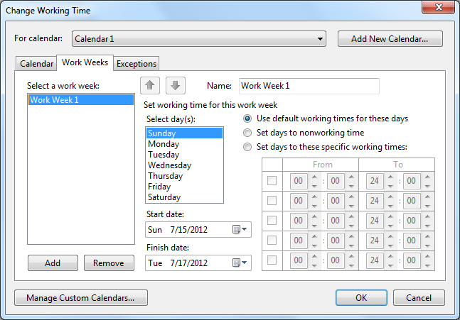Click the move work week down arrow
460x320 pixels.
176,86
